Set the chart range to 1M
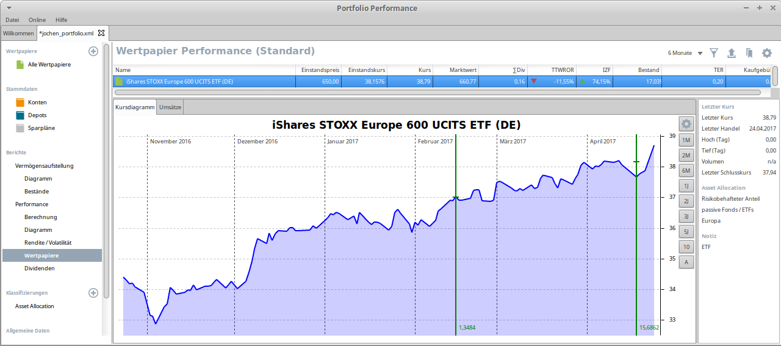 pos(686,140)
